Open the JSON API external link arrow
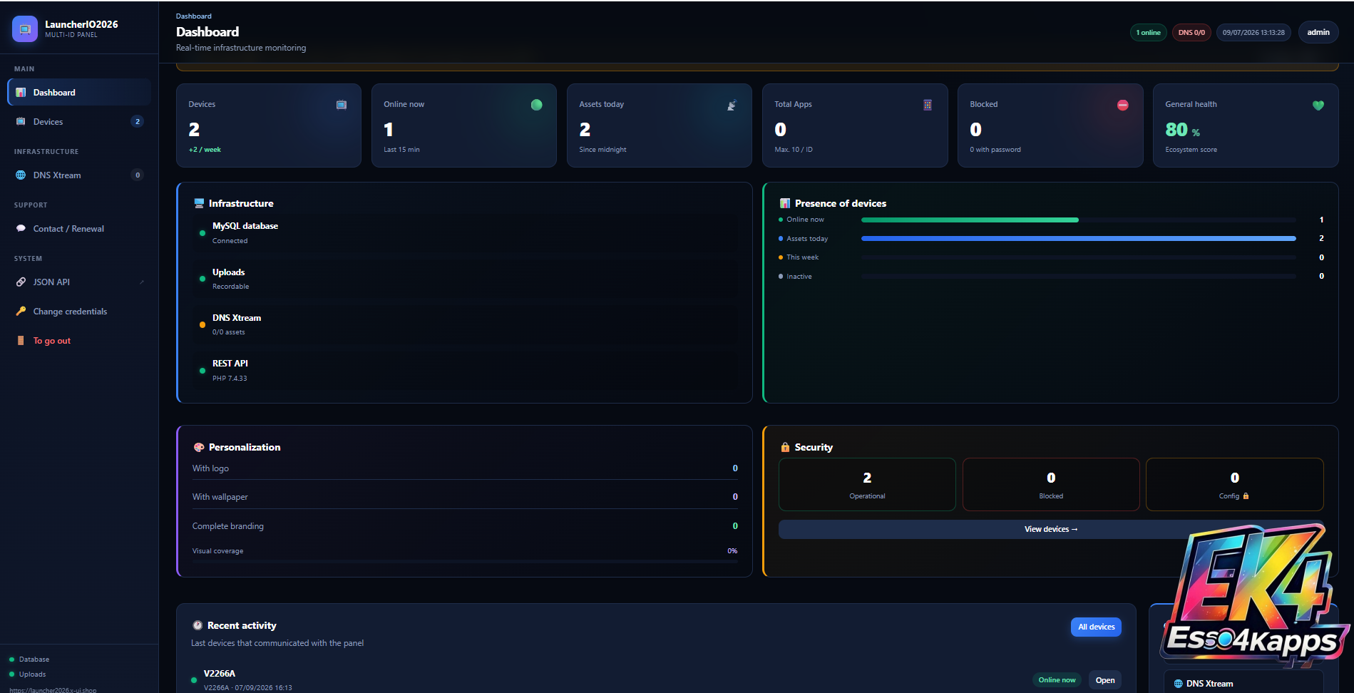 (142, 282)
